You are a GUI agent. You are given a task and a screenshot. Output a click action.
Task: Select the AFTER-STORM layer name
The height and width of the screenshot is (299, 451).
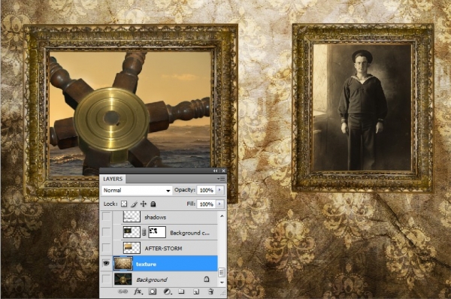coord(163,249)
